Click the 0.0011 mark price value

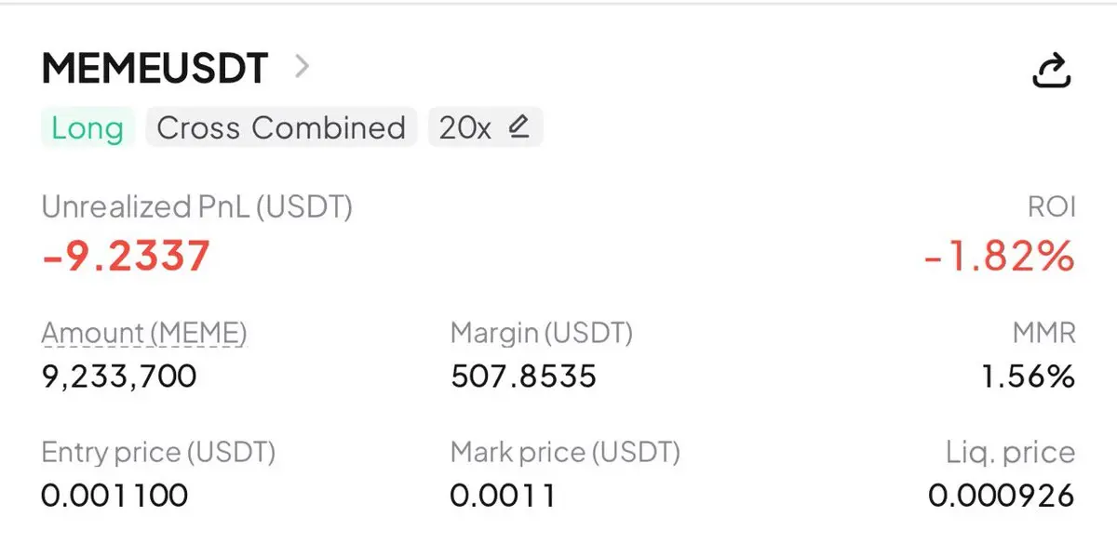[503, 495]
